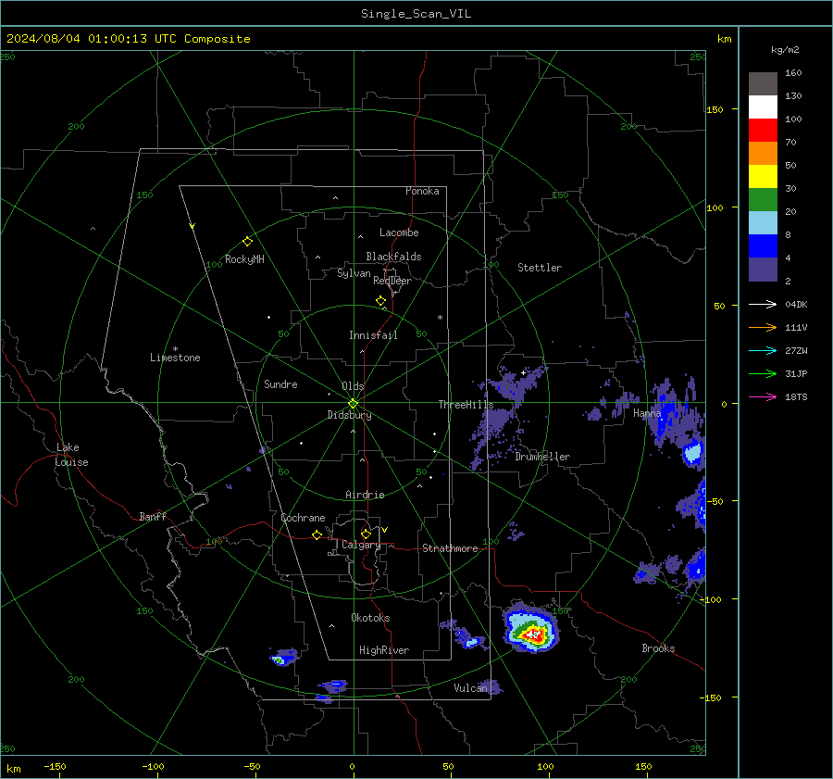
Task: Click the 27ZW legend label
Action: click(x=796, y=350)
